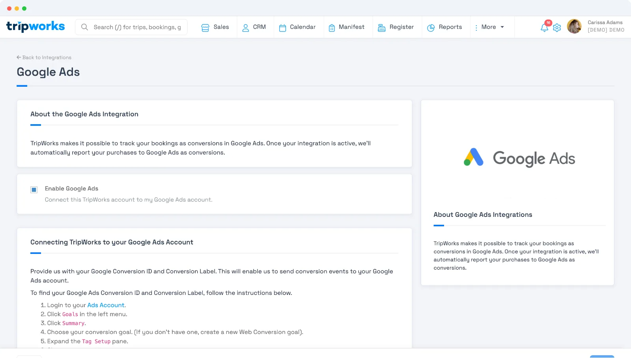The image size is (631, 358).
Task: Click the Tag Setup code text
Action: [x=96, y=341]
